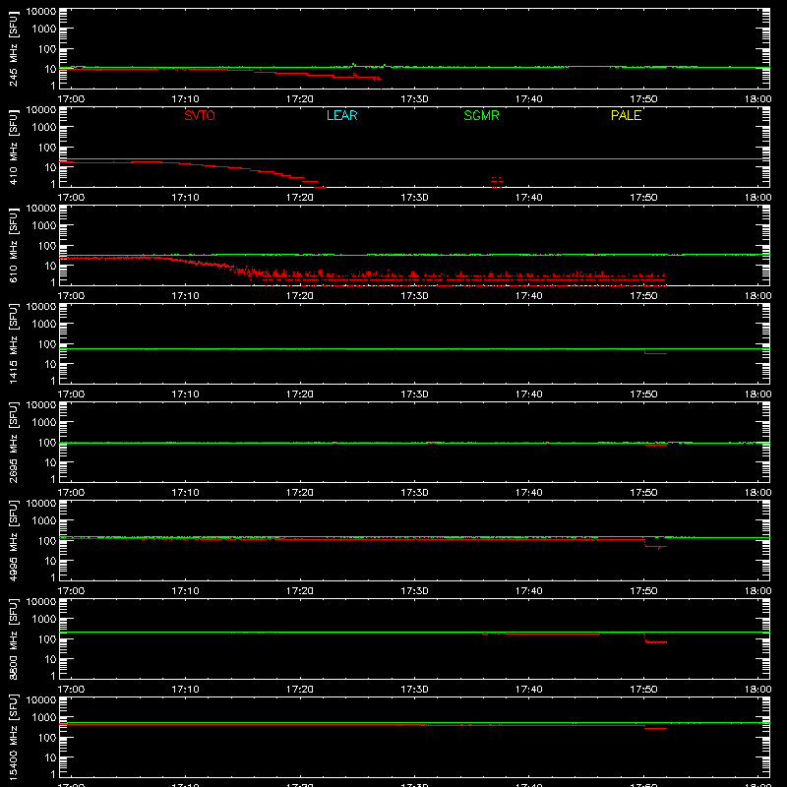Select the green SGMR station label
The width and height of the screenshot is (787, 787).
(481, 115)
